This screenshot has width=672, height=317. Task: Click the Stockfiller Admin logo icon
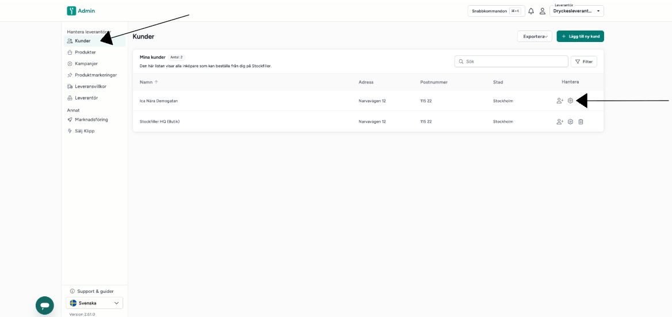(x=71, y=11)
